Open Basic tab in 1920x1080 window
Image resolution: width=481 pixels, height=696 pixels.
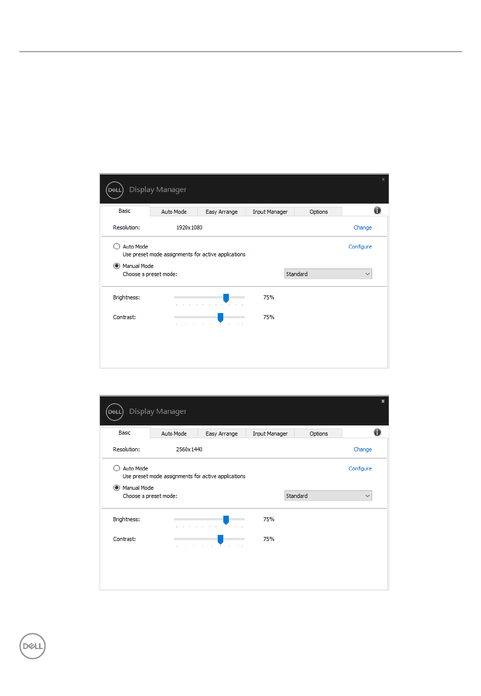pyautogui.click(x=125, y=211)
